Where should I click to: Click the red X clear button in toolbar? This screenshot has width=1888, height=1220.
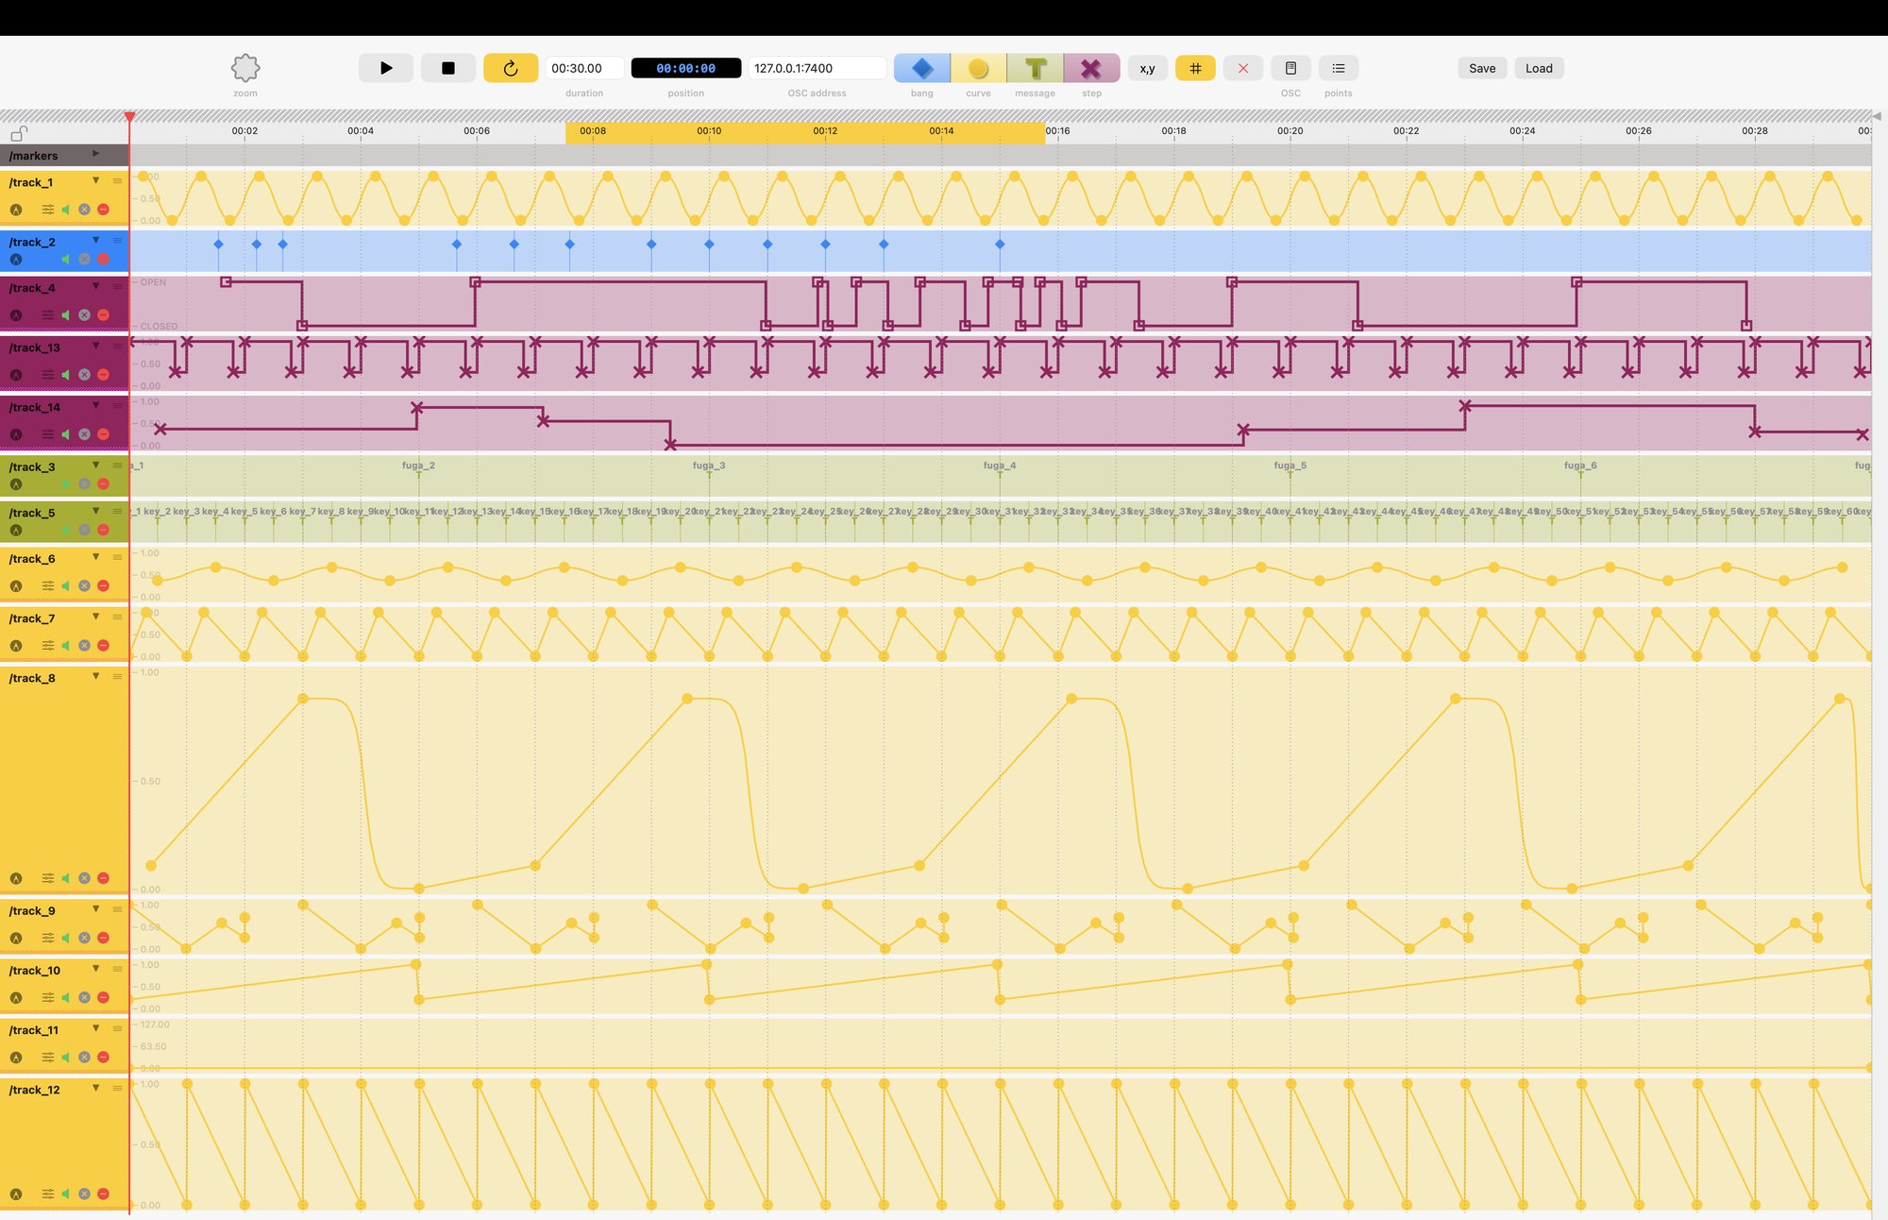[x=1243, y=68]
